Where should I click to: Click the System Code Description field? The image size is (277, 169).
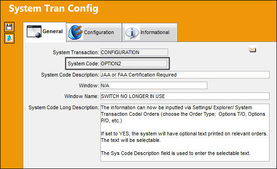tap(185, 75)
